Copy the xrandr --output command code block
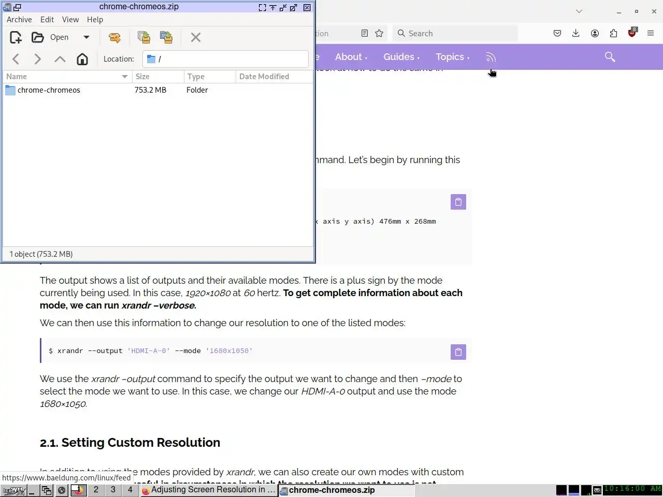This screenshot has width=663, height=497. [x=458, y=352]
